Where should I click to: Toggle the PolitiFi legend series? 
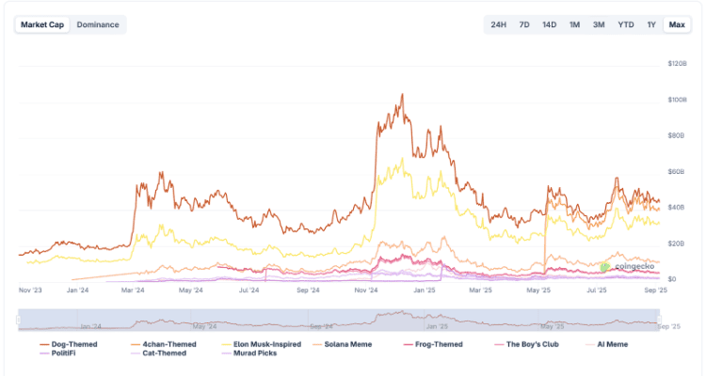[x=63, y=353]
